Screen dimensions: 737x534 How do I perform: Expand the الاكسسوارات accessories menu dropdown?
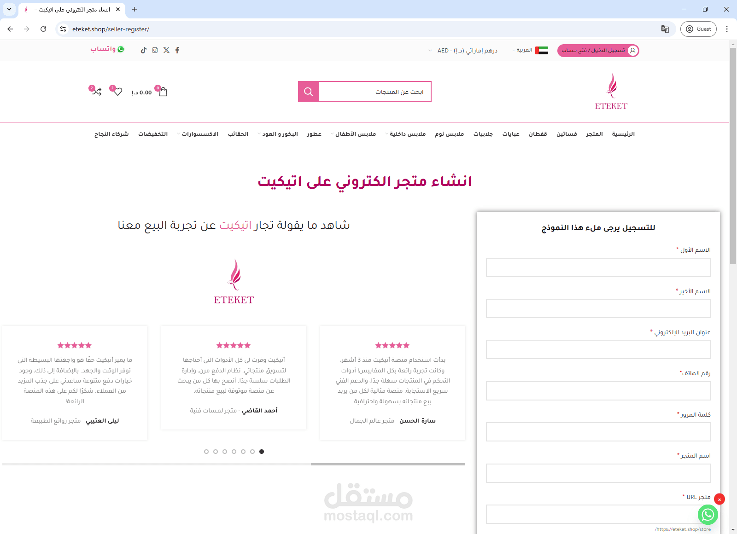pos(198,134)
